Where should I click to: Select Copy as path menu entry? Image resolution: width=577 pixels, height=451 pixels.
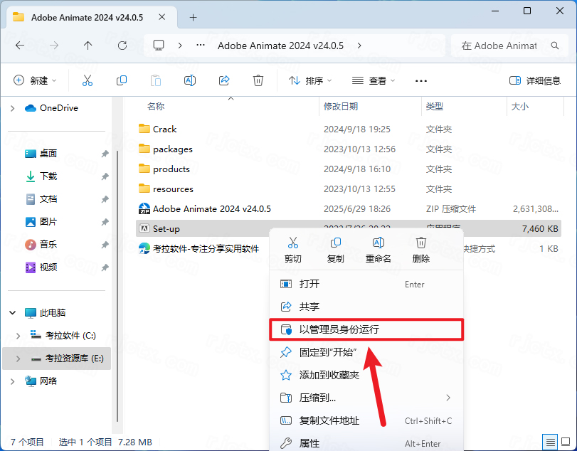coord(329,420)
